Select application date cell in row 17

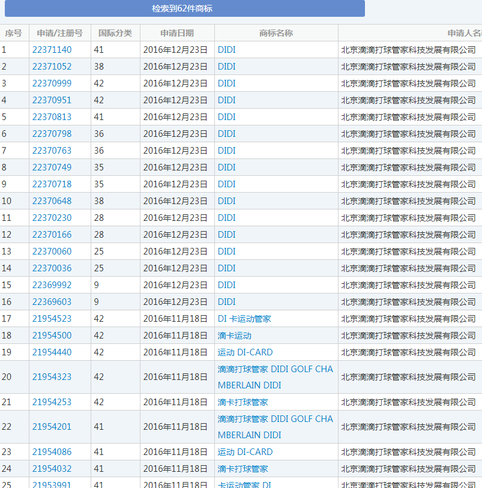[177, 319]
